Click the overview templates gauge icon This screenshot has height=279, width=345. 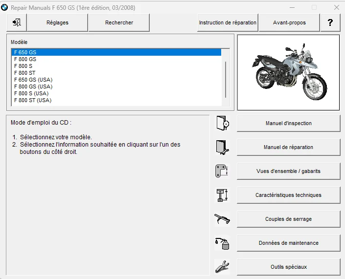pyautogui.click(x=222, y=171)
